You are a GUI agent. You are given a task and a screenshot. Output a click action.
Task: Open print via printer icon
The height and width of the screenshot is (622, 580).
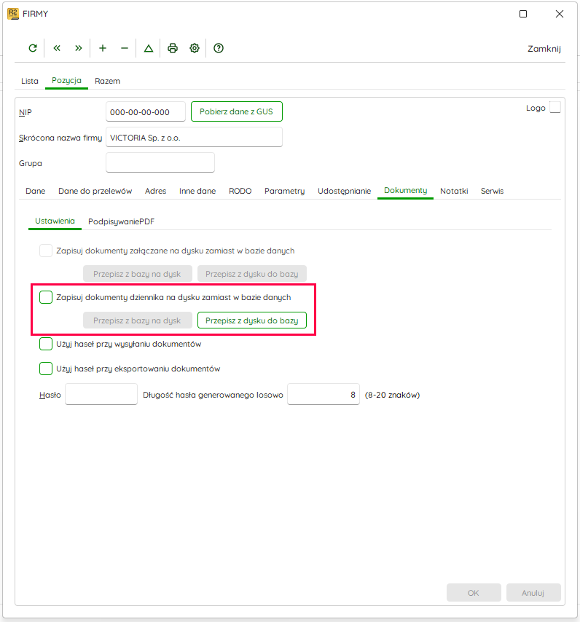[x=173, y=48]
